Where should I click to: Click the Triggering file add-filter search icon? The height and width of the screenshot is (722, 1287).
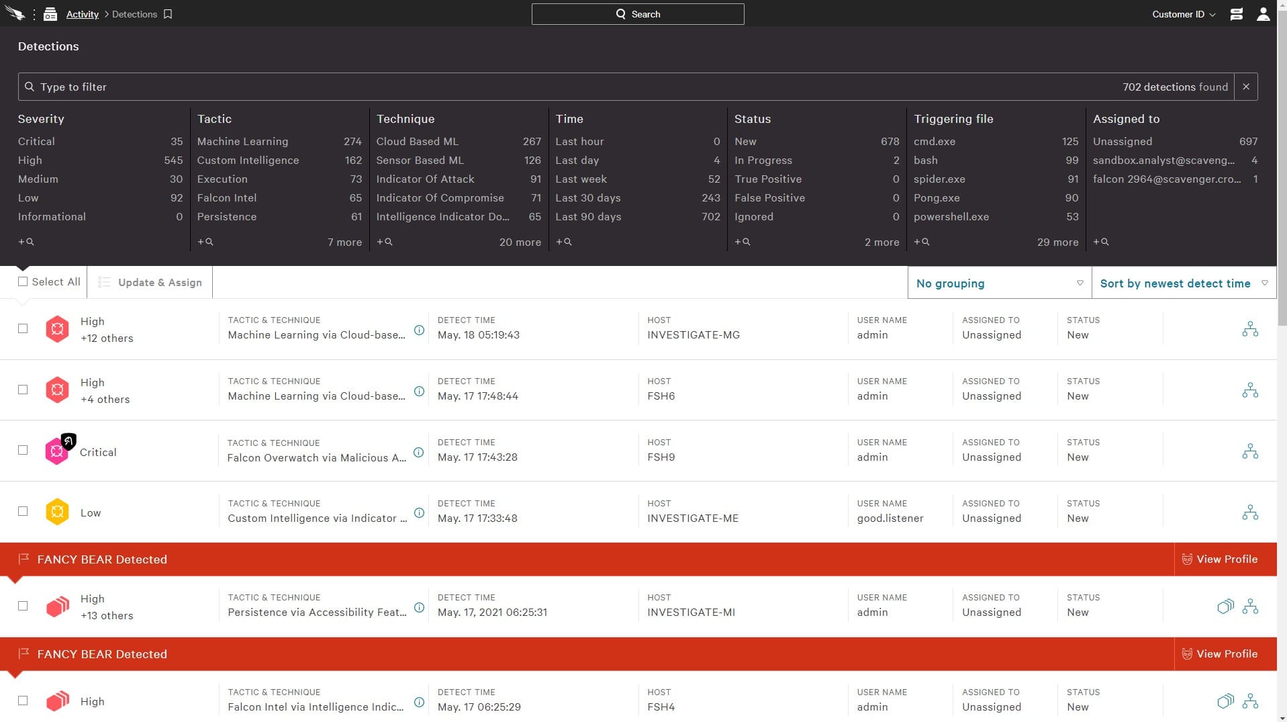pyautogui.click(x=921, y=242)
